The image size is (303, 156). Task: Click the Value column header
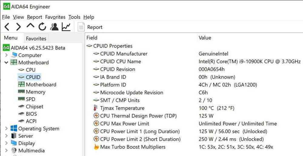(x=205, y=38)
